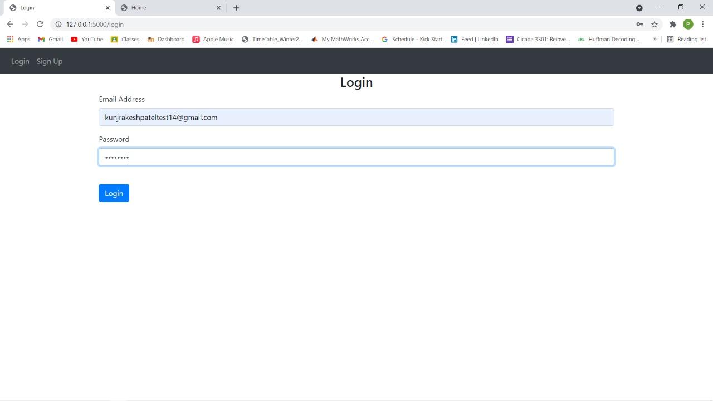Show more bookmarks chevron
This screenshot has height=401, width=713.
click(x=655, y=39)
